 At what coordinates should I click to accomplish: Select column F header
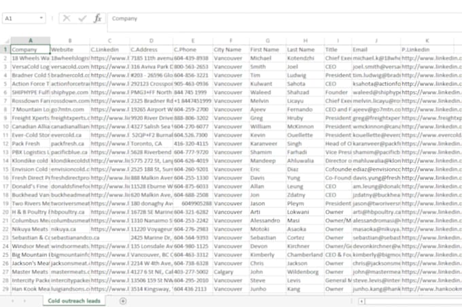coord(231,41)
